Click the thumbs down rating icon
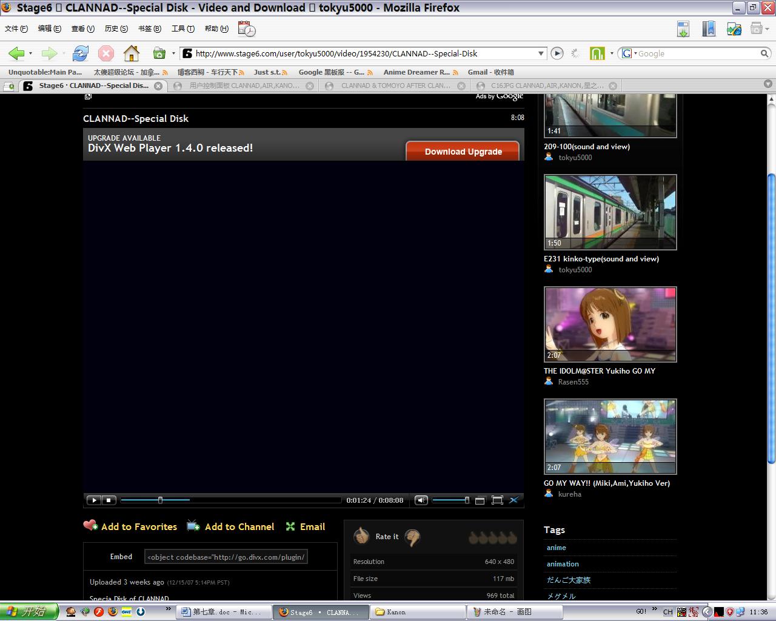This screenshot has width=776, height=621. tap(412, 537)
